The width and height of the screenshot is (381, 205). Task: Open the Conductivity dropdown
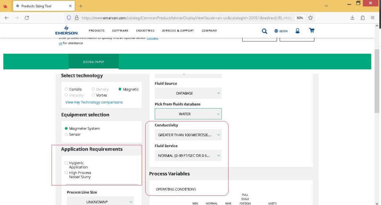coord(188,135)
